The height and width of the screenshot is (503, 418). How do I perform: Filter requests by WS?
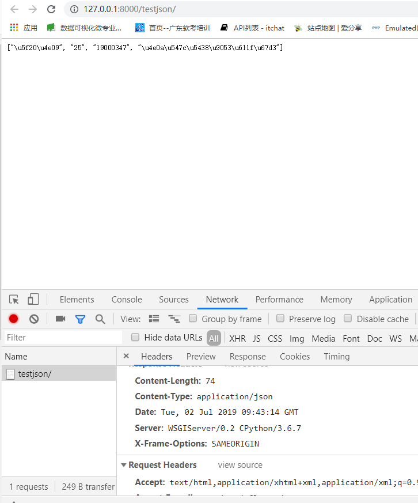(x=396, y=338)
